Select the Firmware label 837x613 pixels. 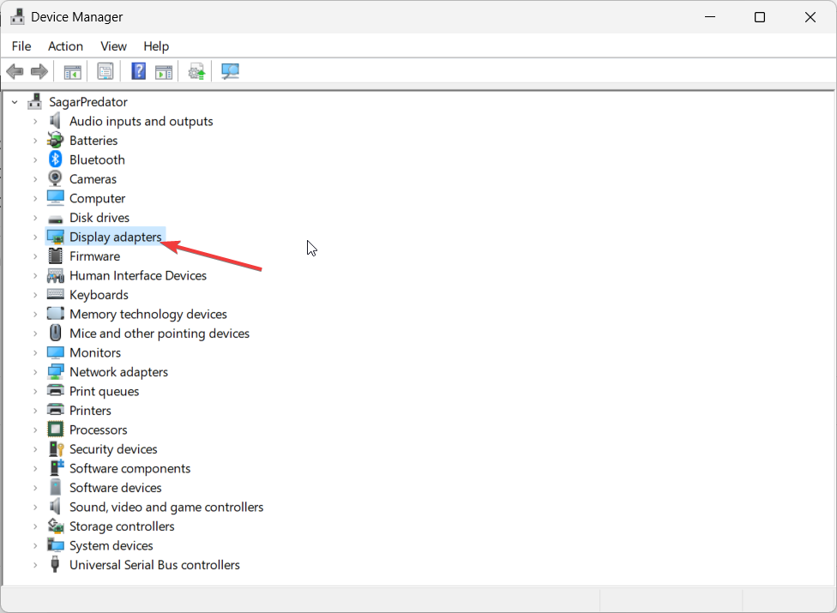tap(94, 256)
